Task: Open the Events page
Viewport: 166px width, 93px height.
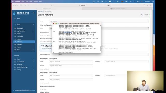Action: tap(19, 47)
